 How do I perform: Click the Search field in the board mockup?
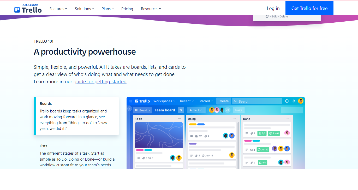[x=257, y=101]
